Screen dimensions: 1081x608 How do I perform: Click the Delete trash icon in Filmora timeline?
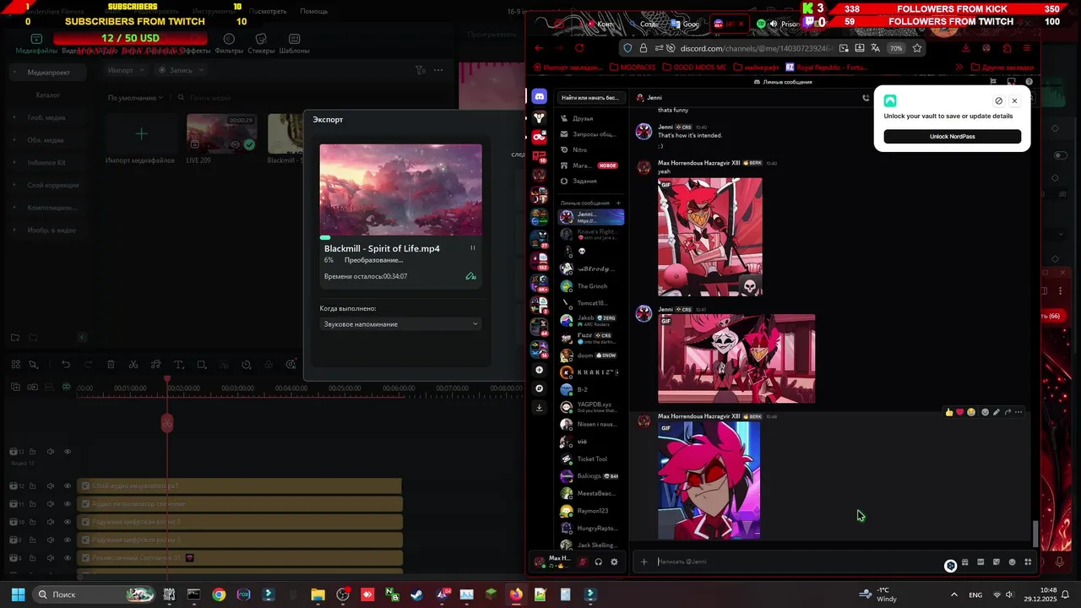coord(111,365)
